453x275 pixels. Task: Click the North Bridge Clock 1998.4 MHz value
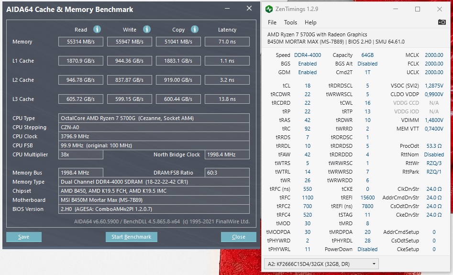(x=227, y=154)
